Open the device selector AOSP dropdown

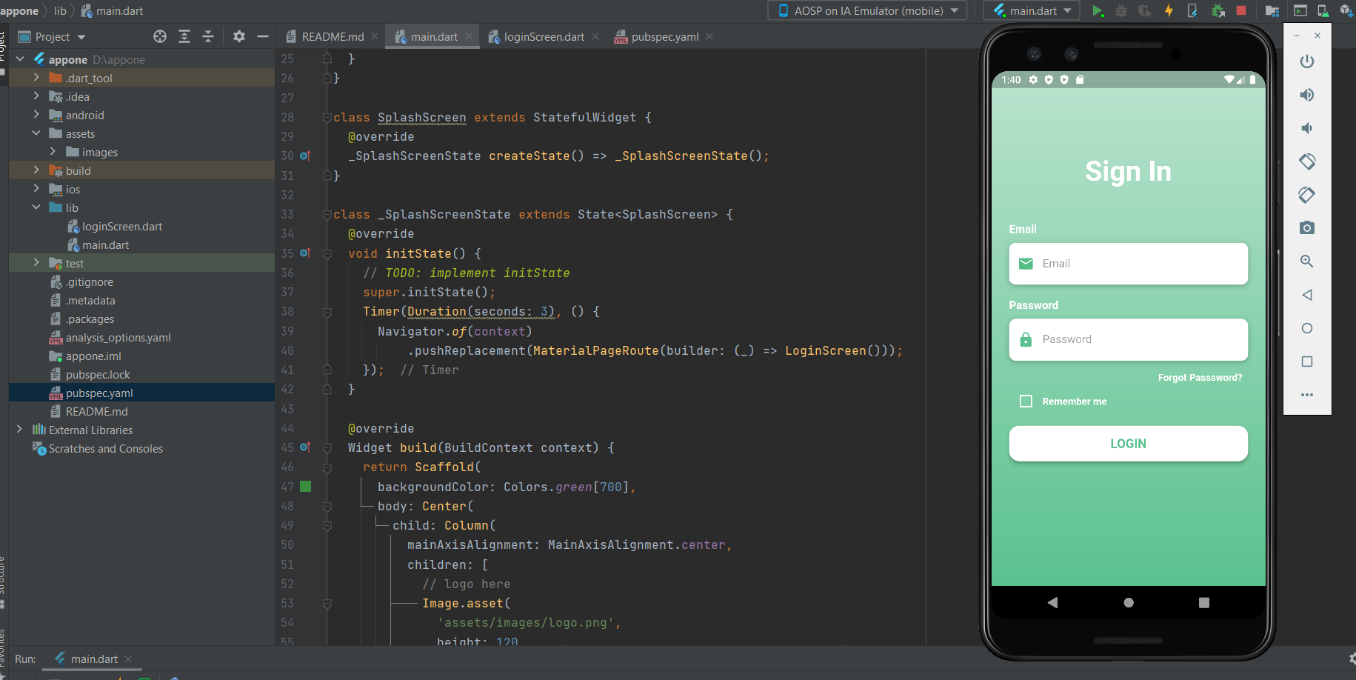867,11
